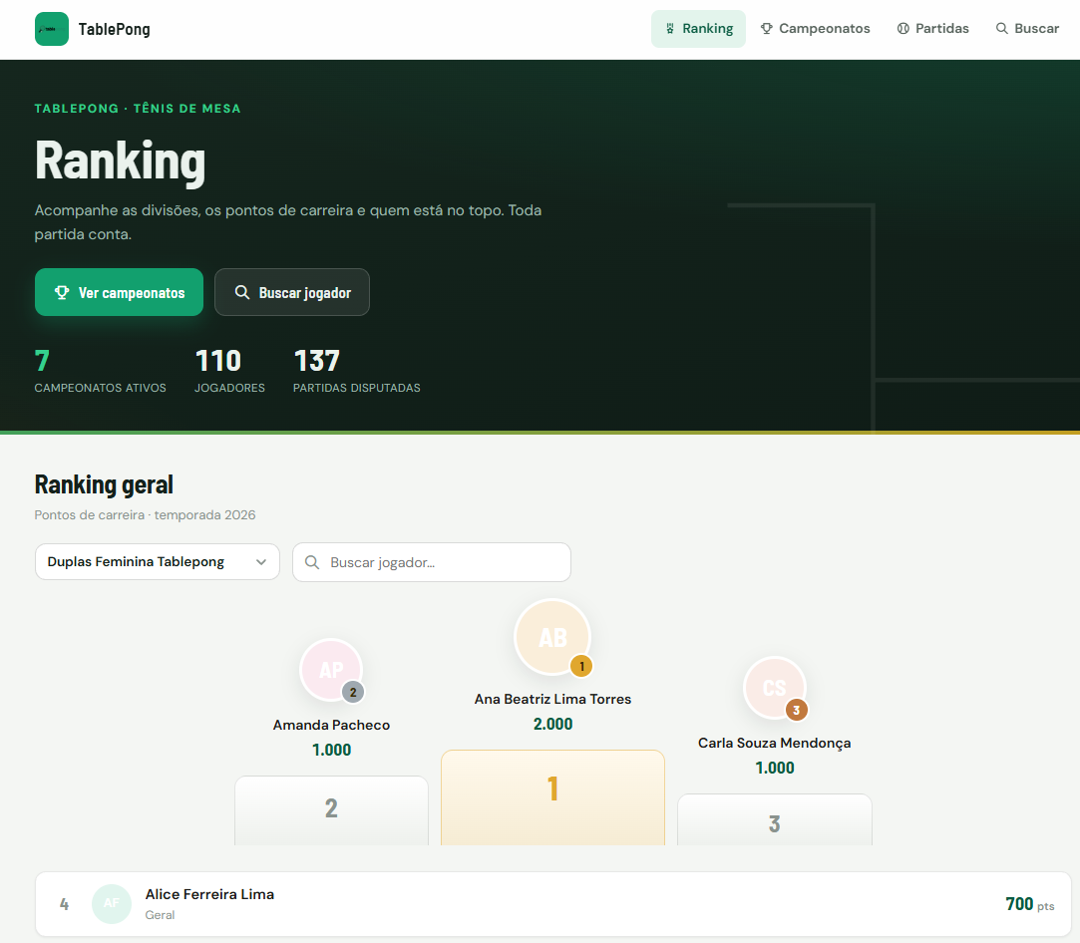This screenshot has height=943, width=1080.
Task: Click the 137 Partidas Disputadas stat
Action: 357,370
